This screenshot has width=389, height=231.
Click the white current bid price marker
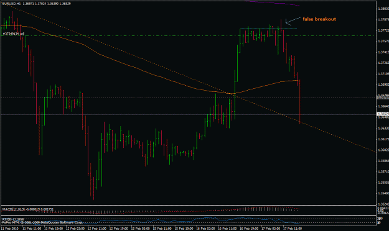[383, 114]
